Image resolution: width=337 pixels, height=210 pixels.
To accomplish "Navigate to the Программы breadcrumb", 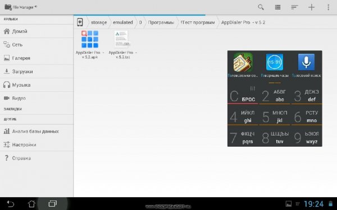I will tap(161, 22).
